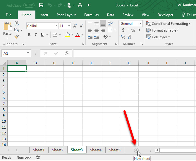Toggle Italic formatting

tap(36, 35)
